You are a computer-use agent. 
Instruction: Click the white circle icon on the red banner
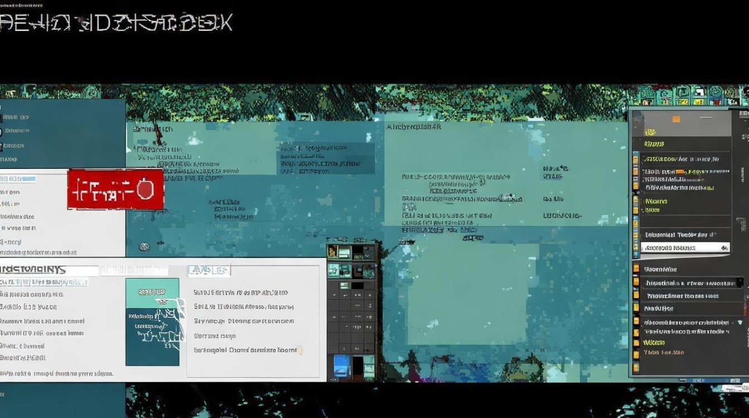click(145, 190)
